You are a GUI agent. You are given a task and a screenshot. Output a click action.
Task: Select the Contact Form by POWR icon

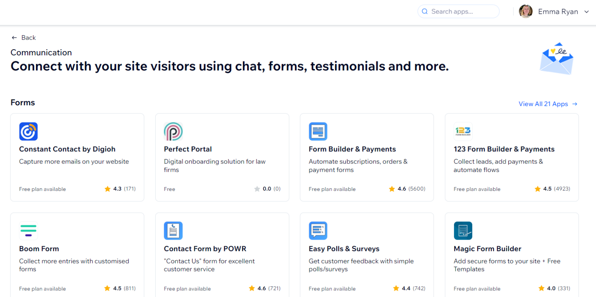[173, 231]
